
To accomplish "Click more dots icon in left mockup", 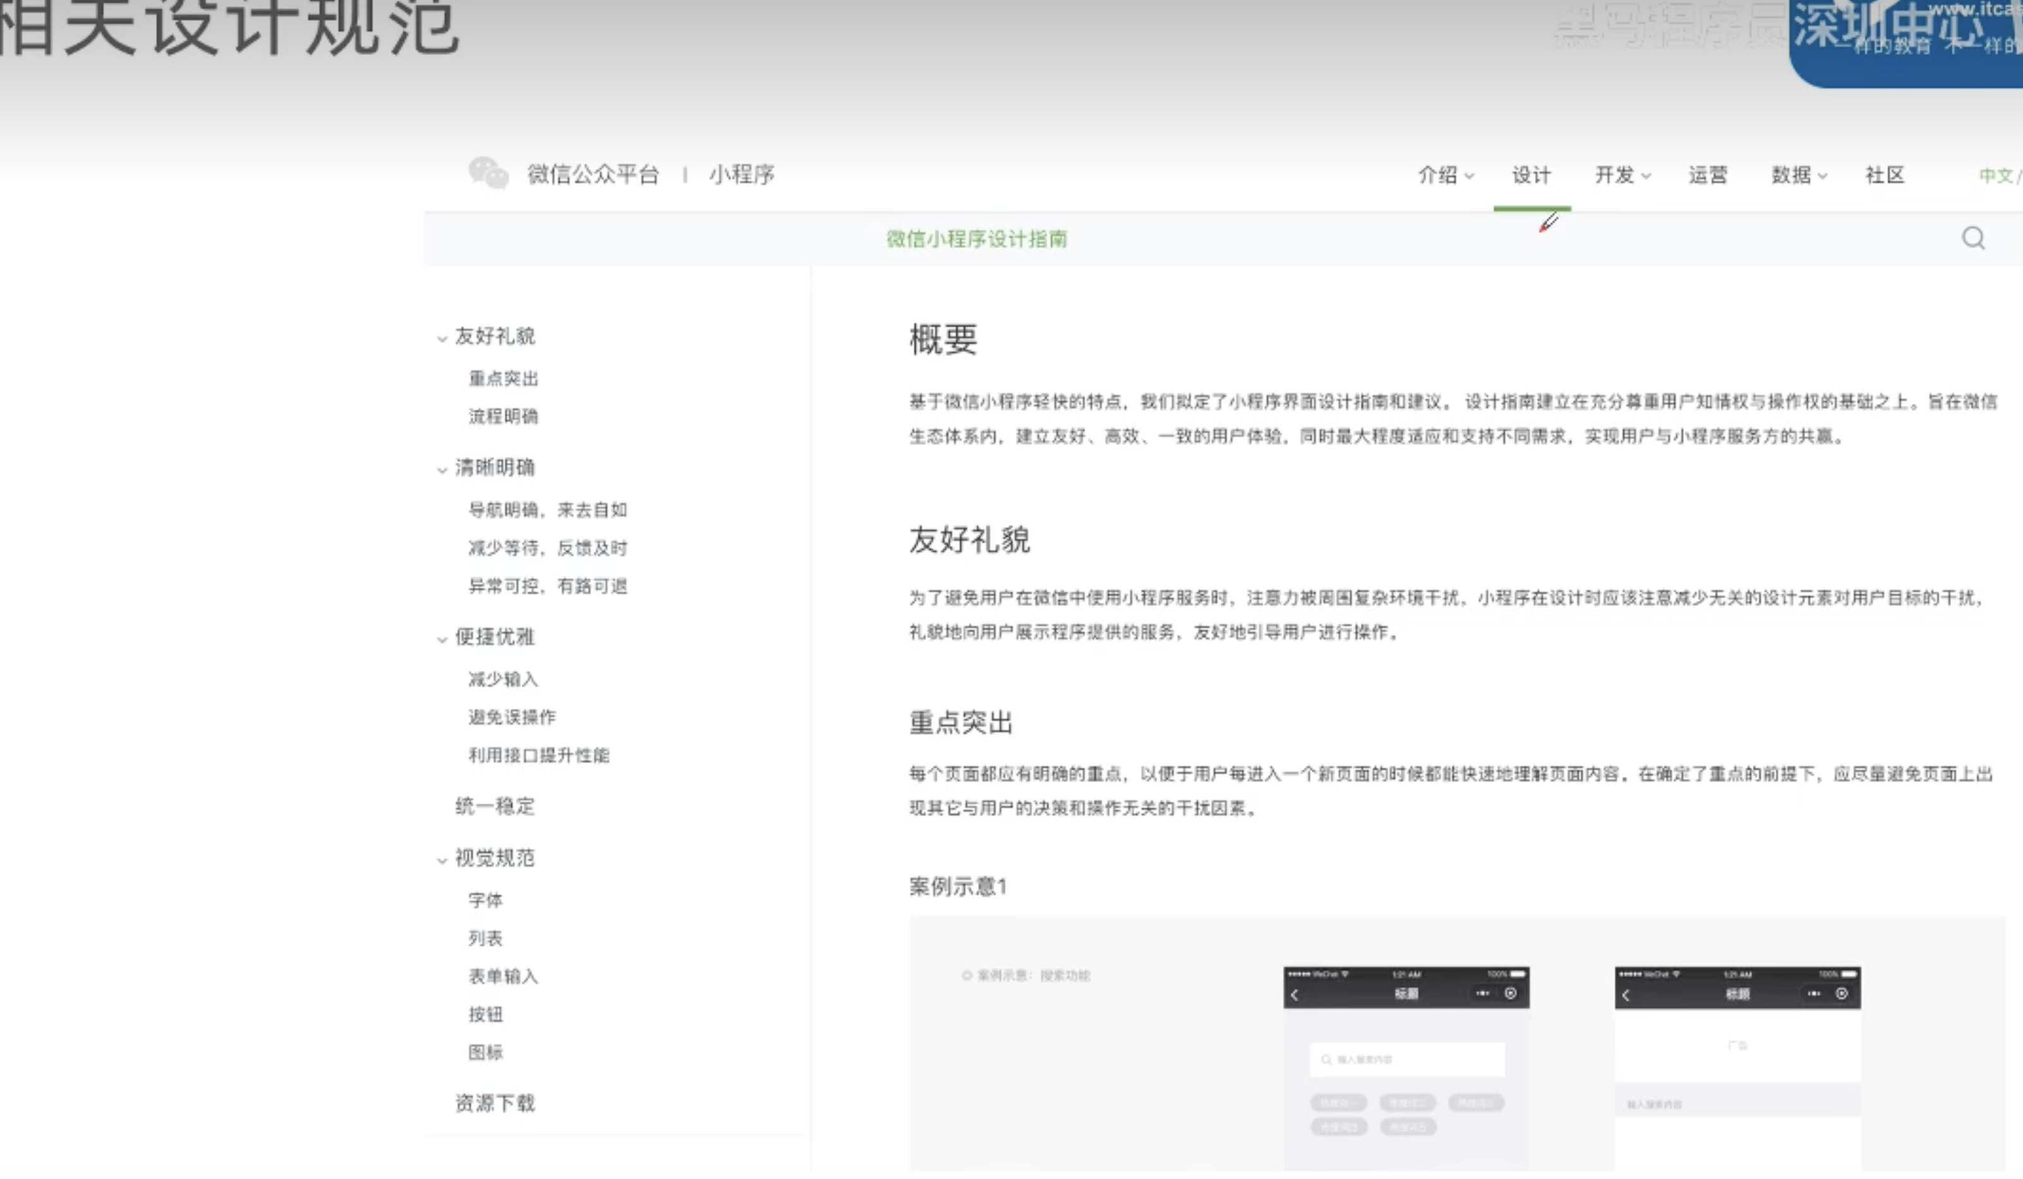I will point(1483,993).
